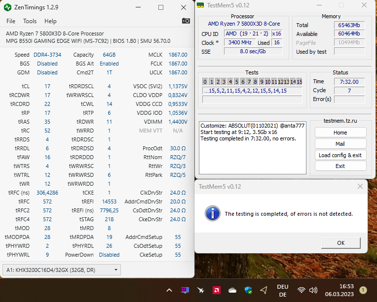
Task: Click the Clock 3400 MHz field
Action: (240, 42)
